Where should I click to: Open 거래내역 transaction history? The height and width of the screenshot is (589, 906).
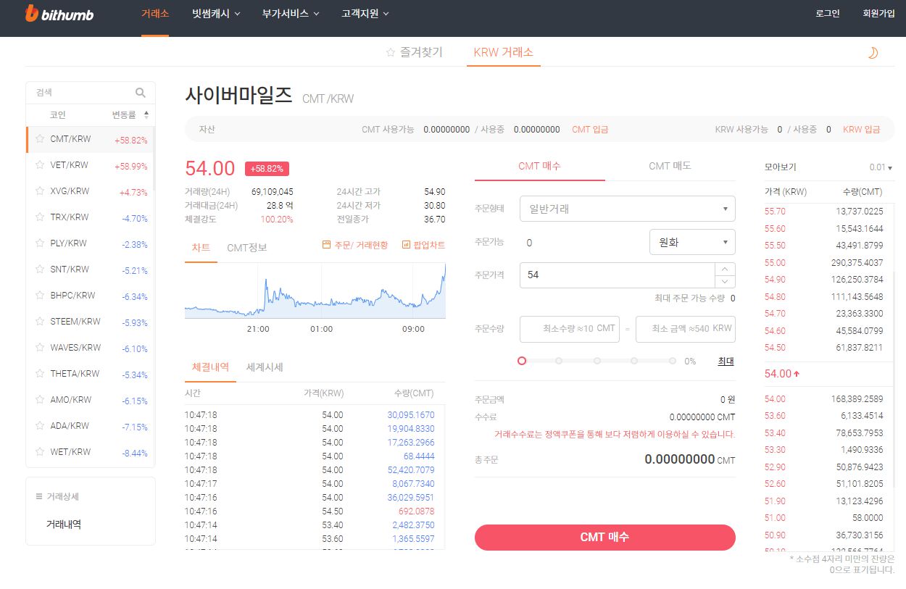(x=64, y=525)
